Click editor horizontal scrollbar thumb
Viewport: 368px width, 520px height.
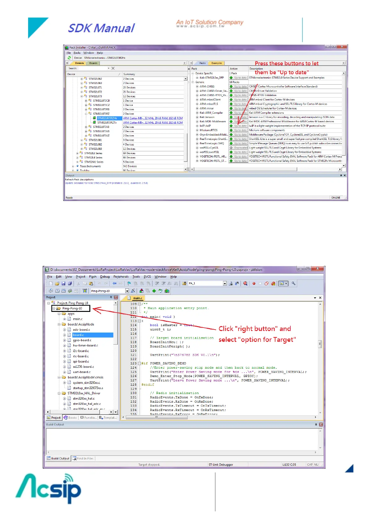tap(157, 417)
